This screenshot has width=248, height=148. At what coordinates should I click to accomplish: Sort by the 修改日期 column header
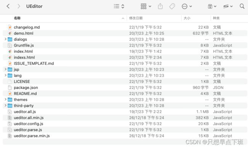(x=136, y=18)
